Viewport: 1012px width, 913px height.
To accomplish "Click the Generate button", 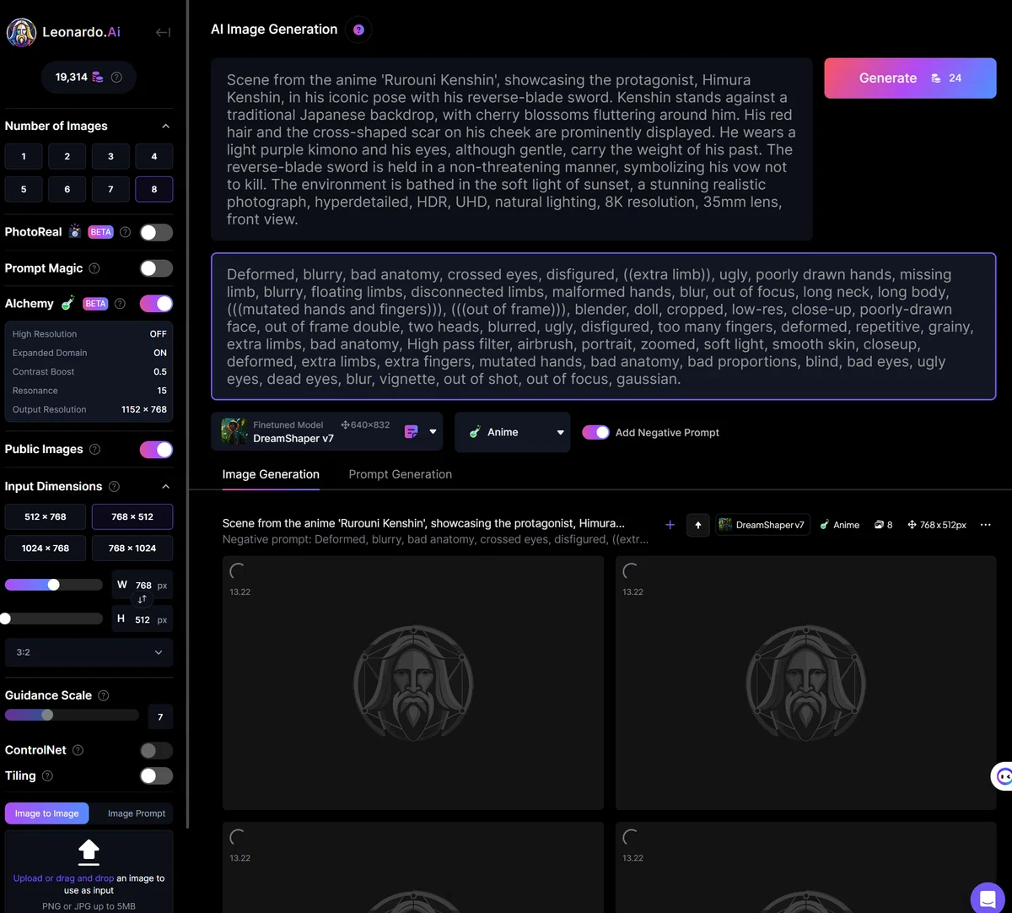I will pyautogui.click(x=910, y=78).
